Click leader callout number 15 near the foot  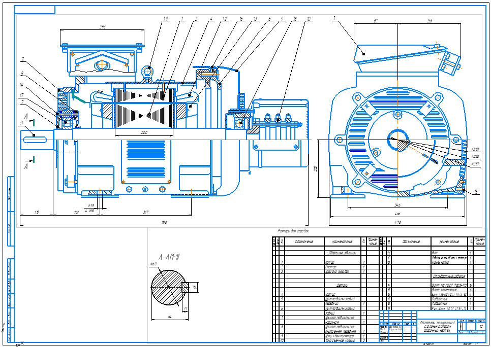476,192
